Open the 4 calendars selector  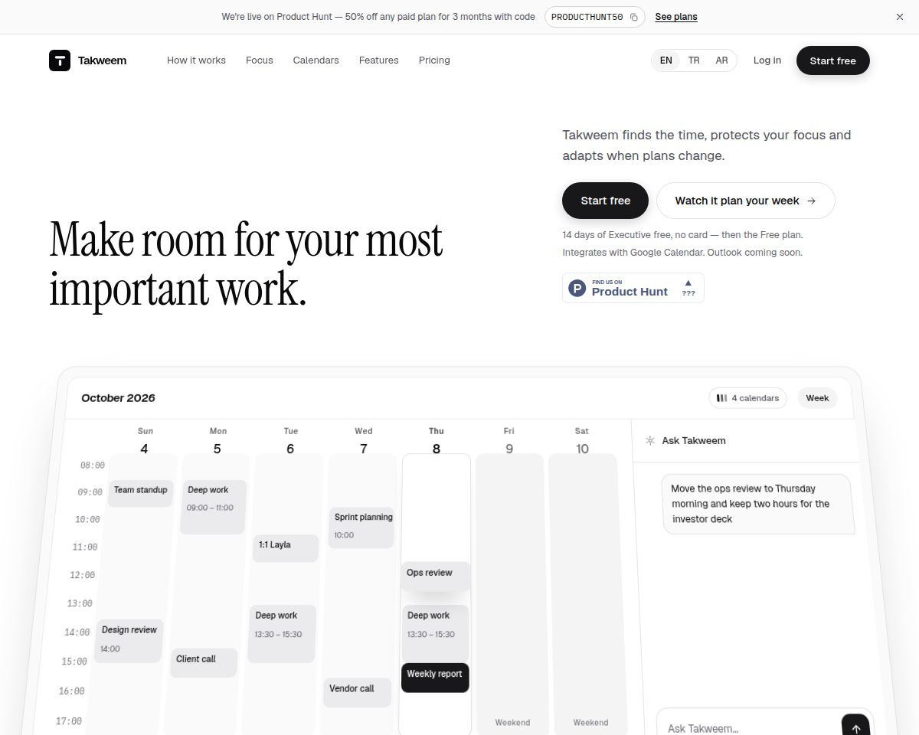pos(747,398)
